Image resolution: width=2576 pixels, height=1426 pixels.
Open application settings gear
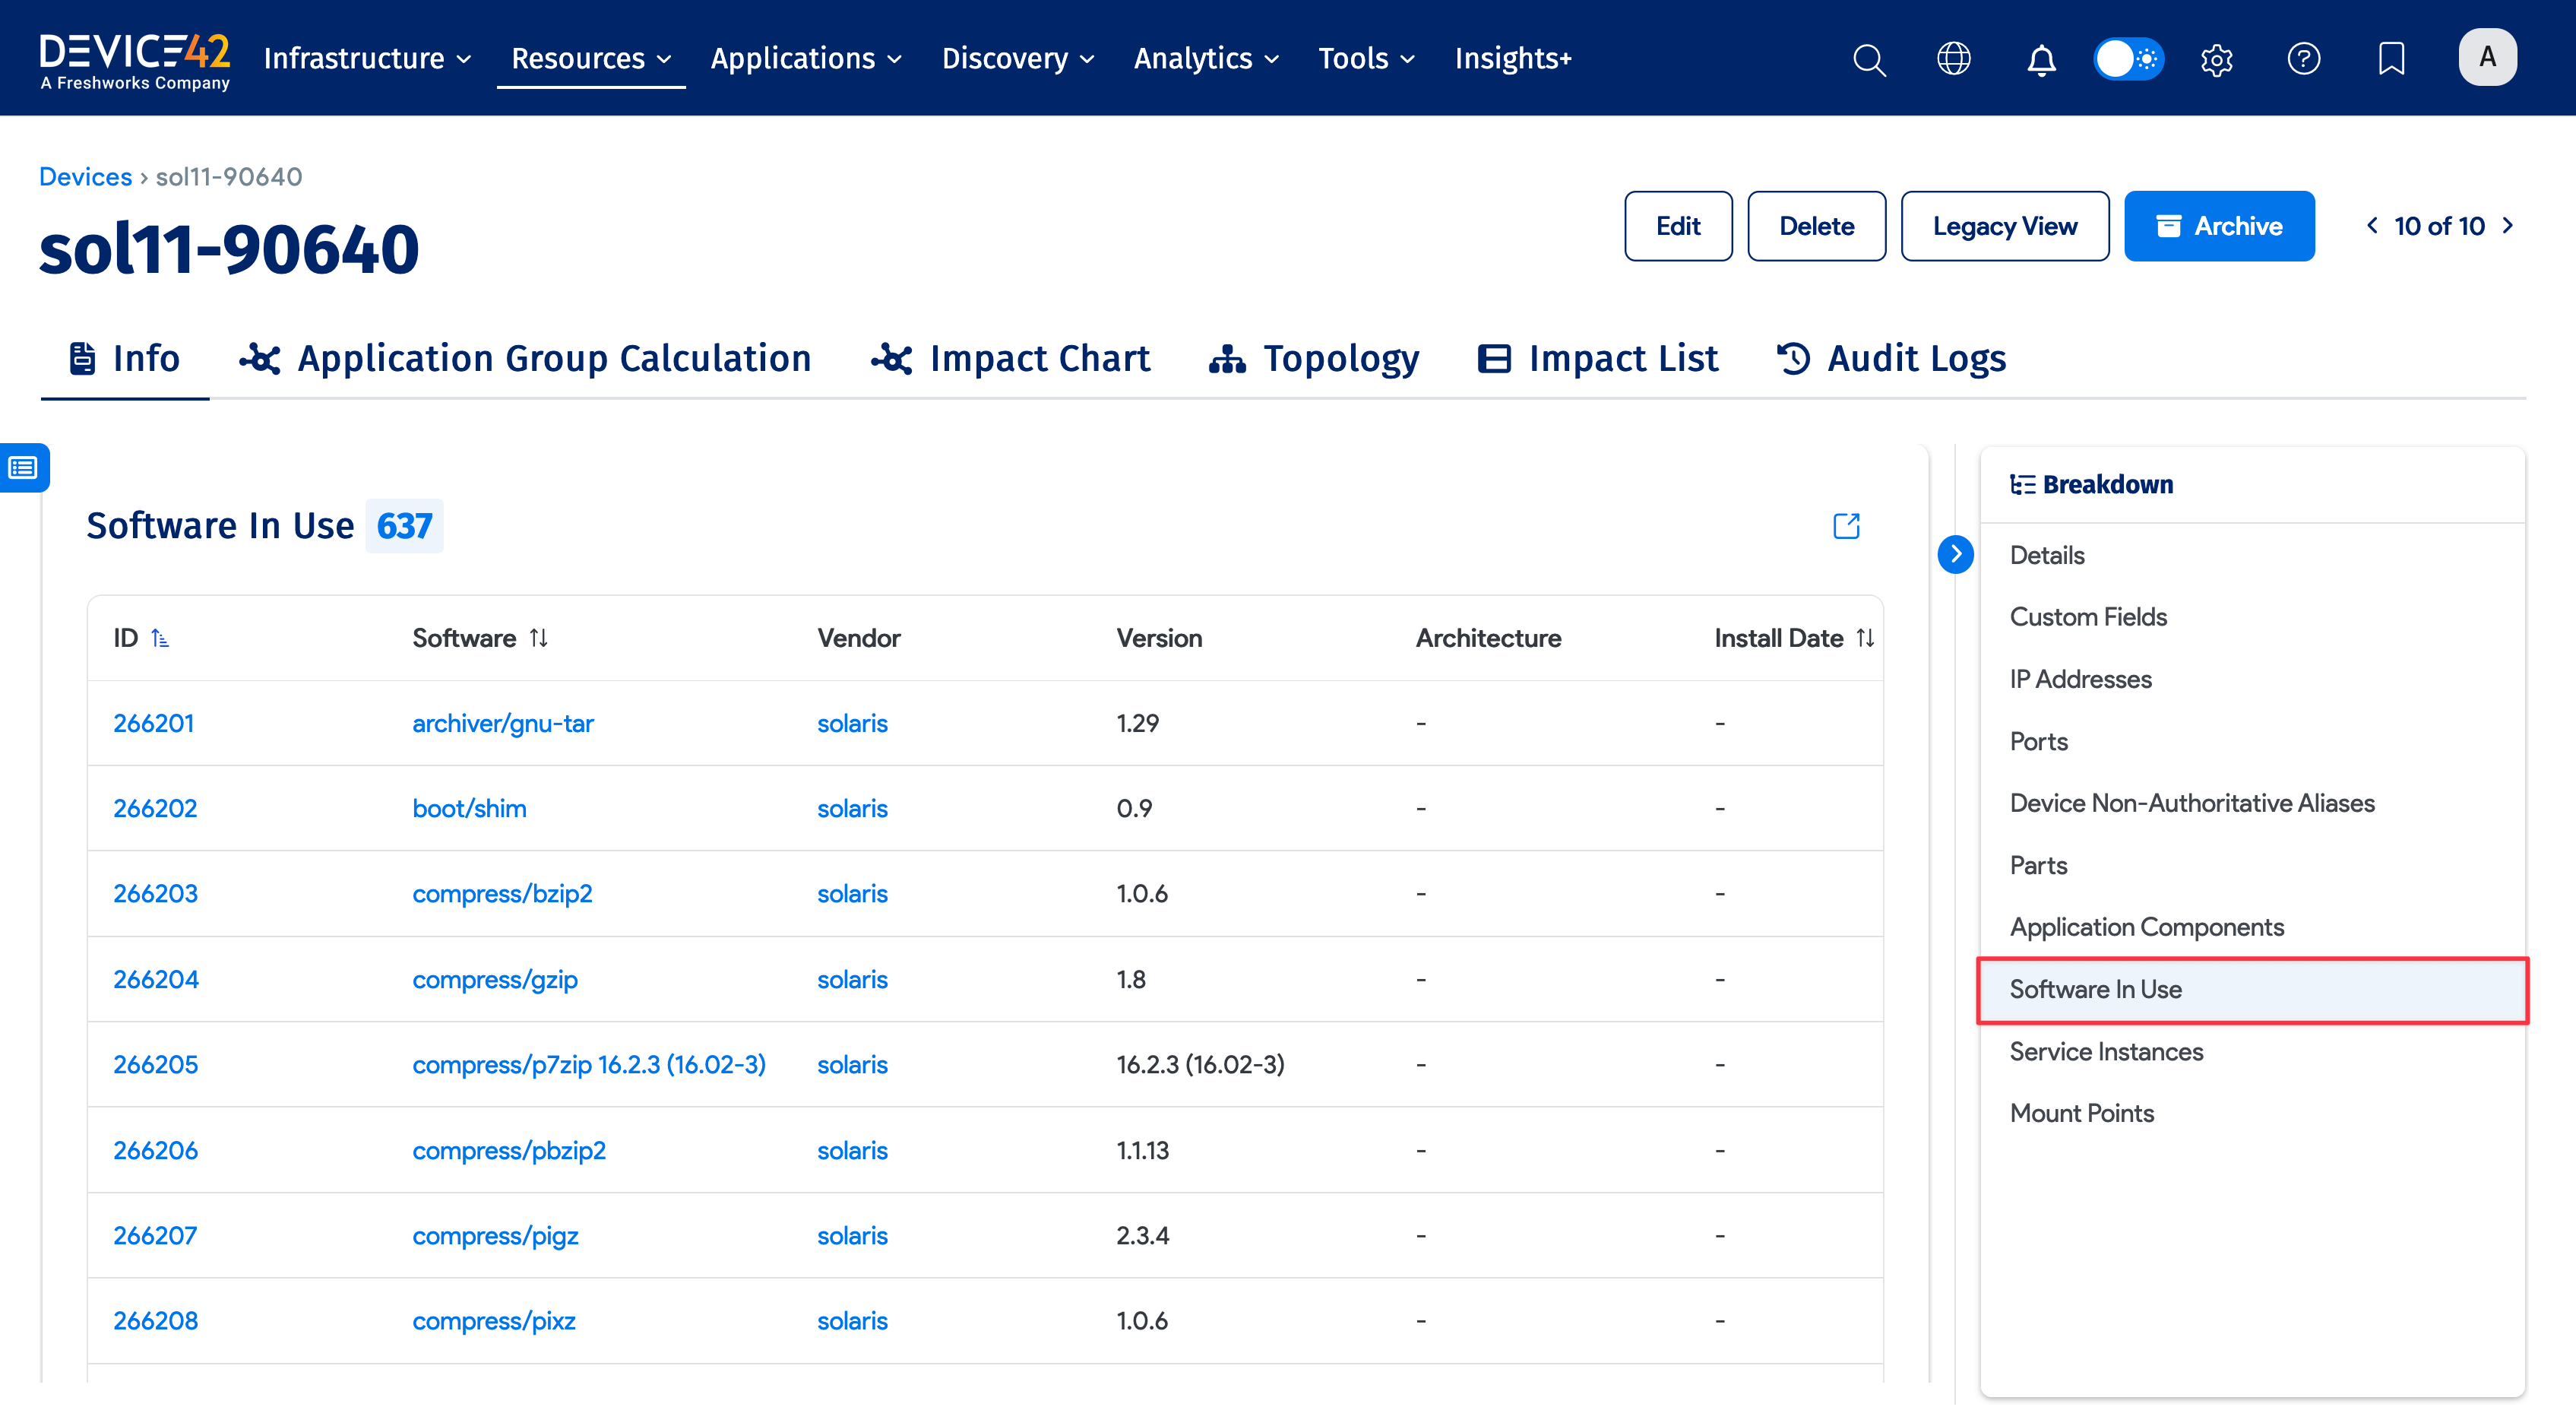point(2216,58)
